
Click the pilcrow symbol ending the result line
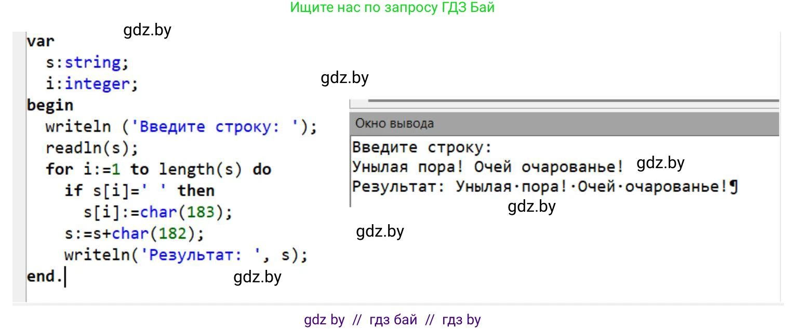[734, 187]
